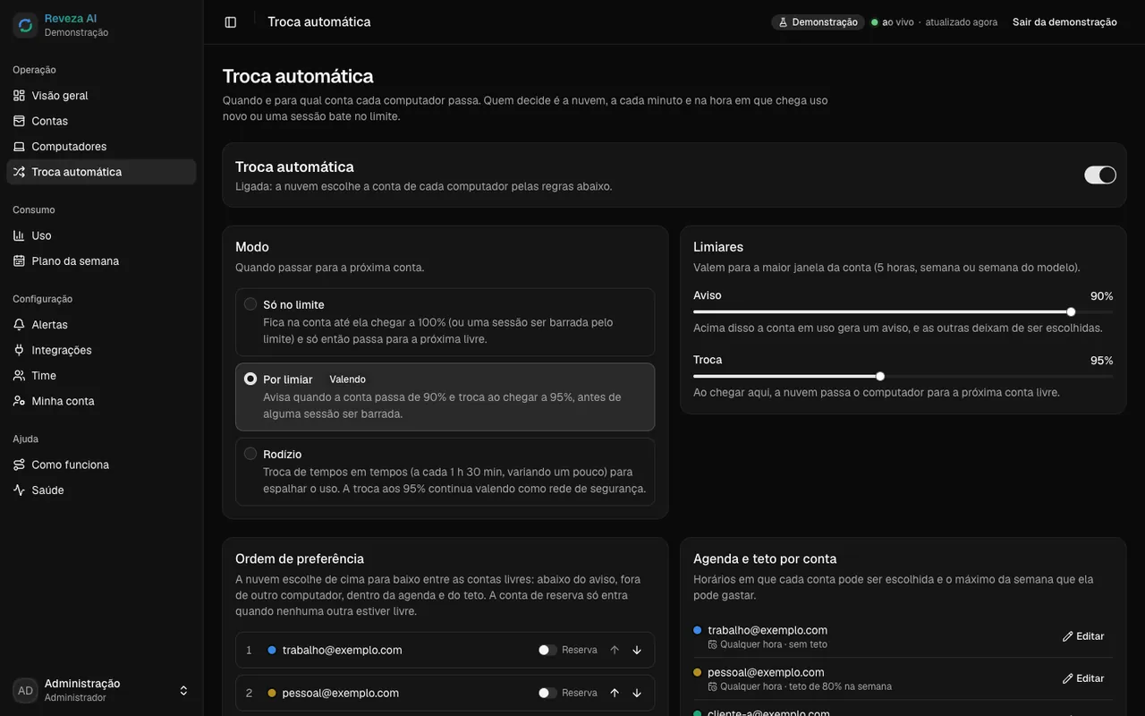Image resolution: width=1145 pixels, height=716 pixels.
Task: Click the Plano da semana calendar icon
Action: pos(19,261)
